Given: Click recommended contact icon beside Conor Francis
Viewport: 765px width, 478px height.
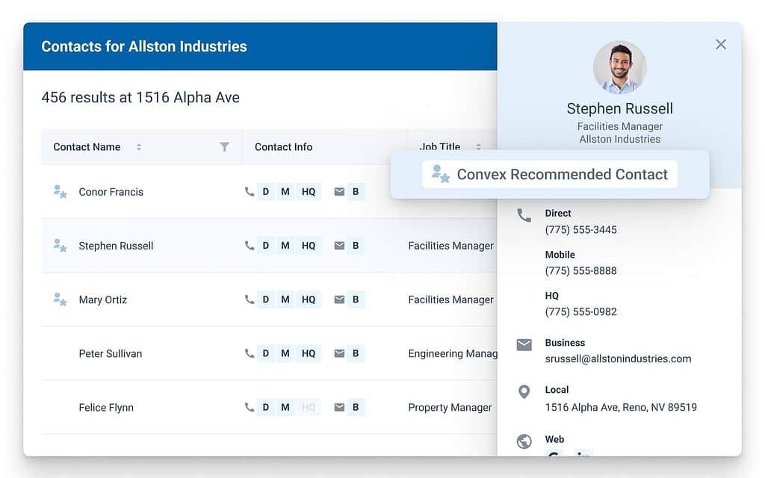Looking at the screenshot, I should (60, 191).
